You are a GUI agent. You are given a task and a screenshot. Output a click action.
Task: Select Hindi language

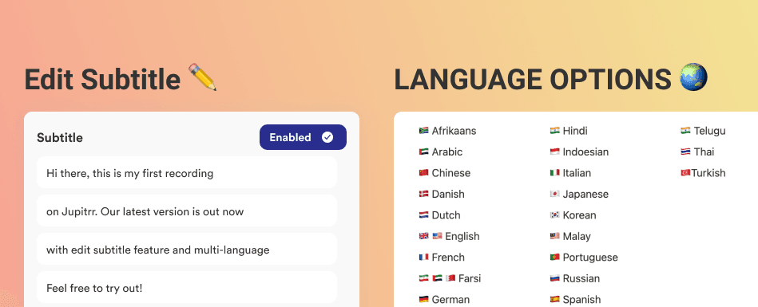click(575, 131)
